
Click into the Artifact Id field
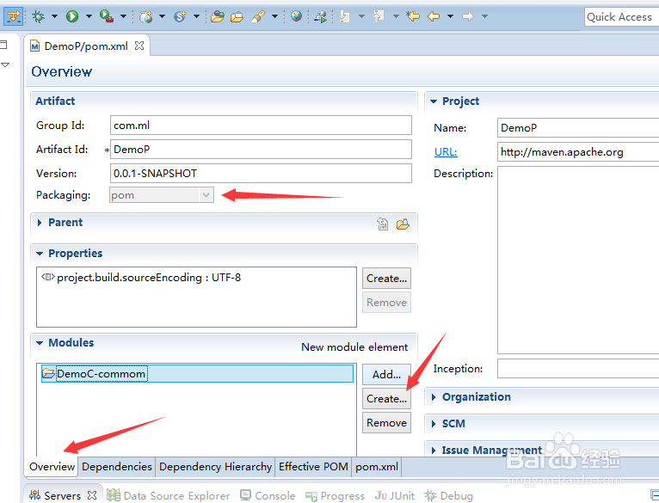pyautogui.click(x=261, y=149)
